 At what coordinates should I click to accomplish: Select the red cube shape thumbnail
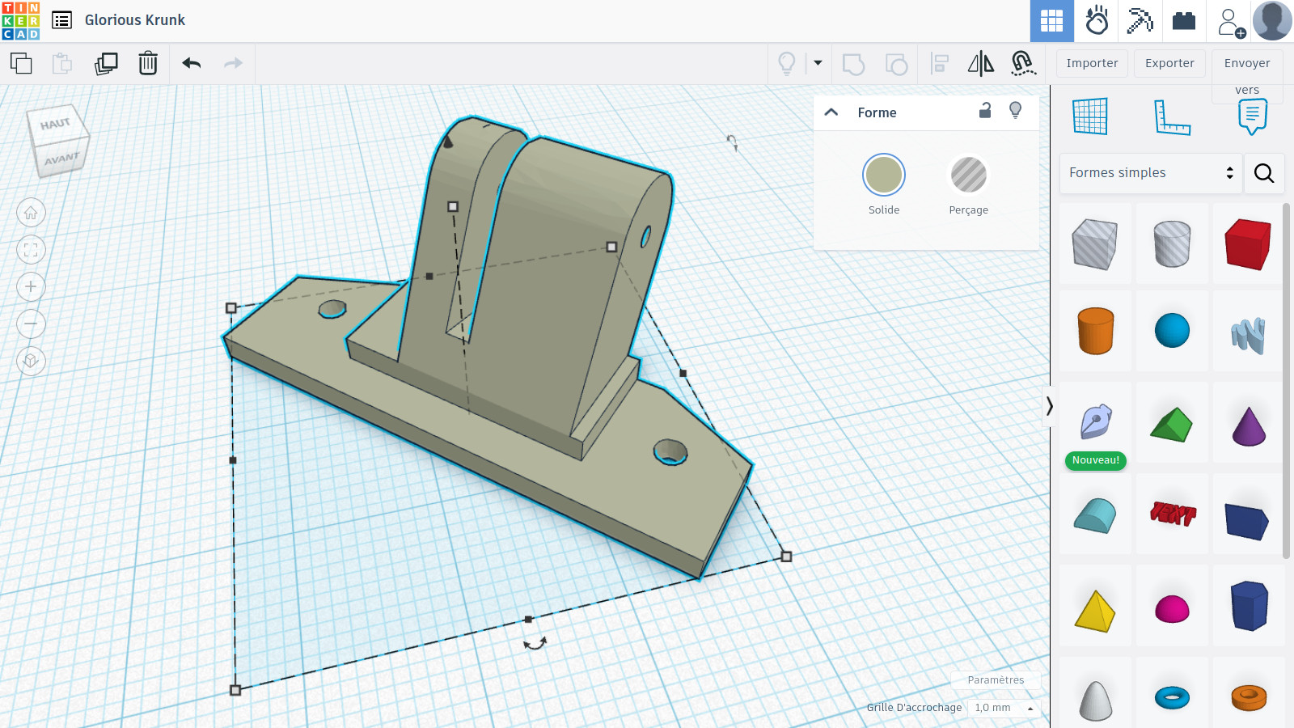click(1248, 243)
